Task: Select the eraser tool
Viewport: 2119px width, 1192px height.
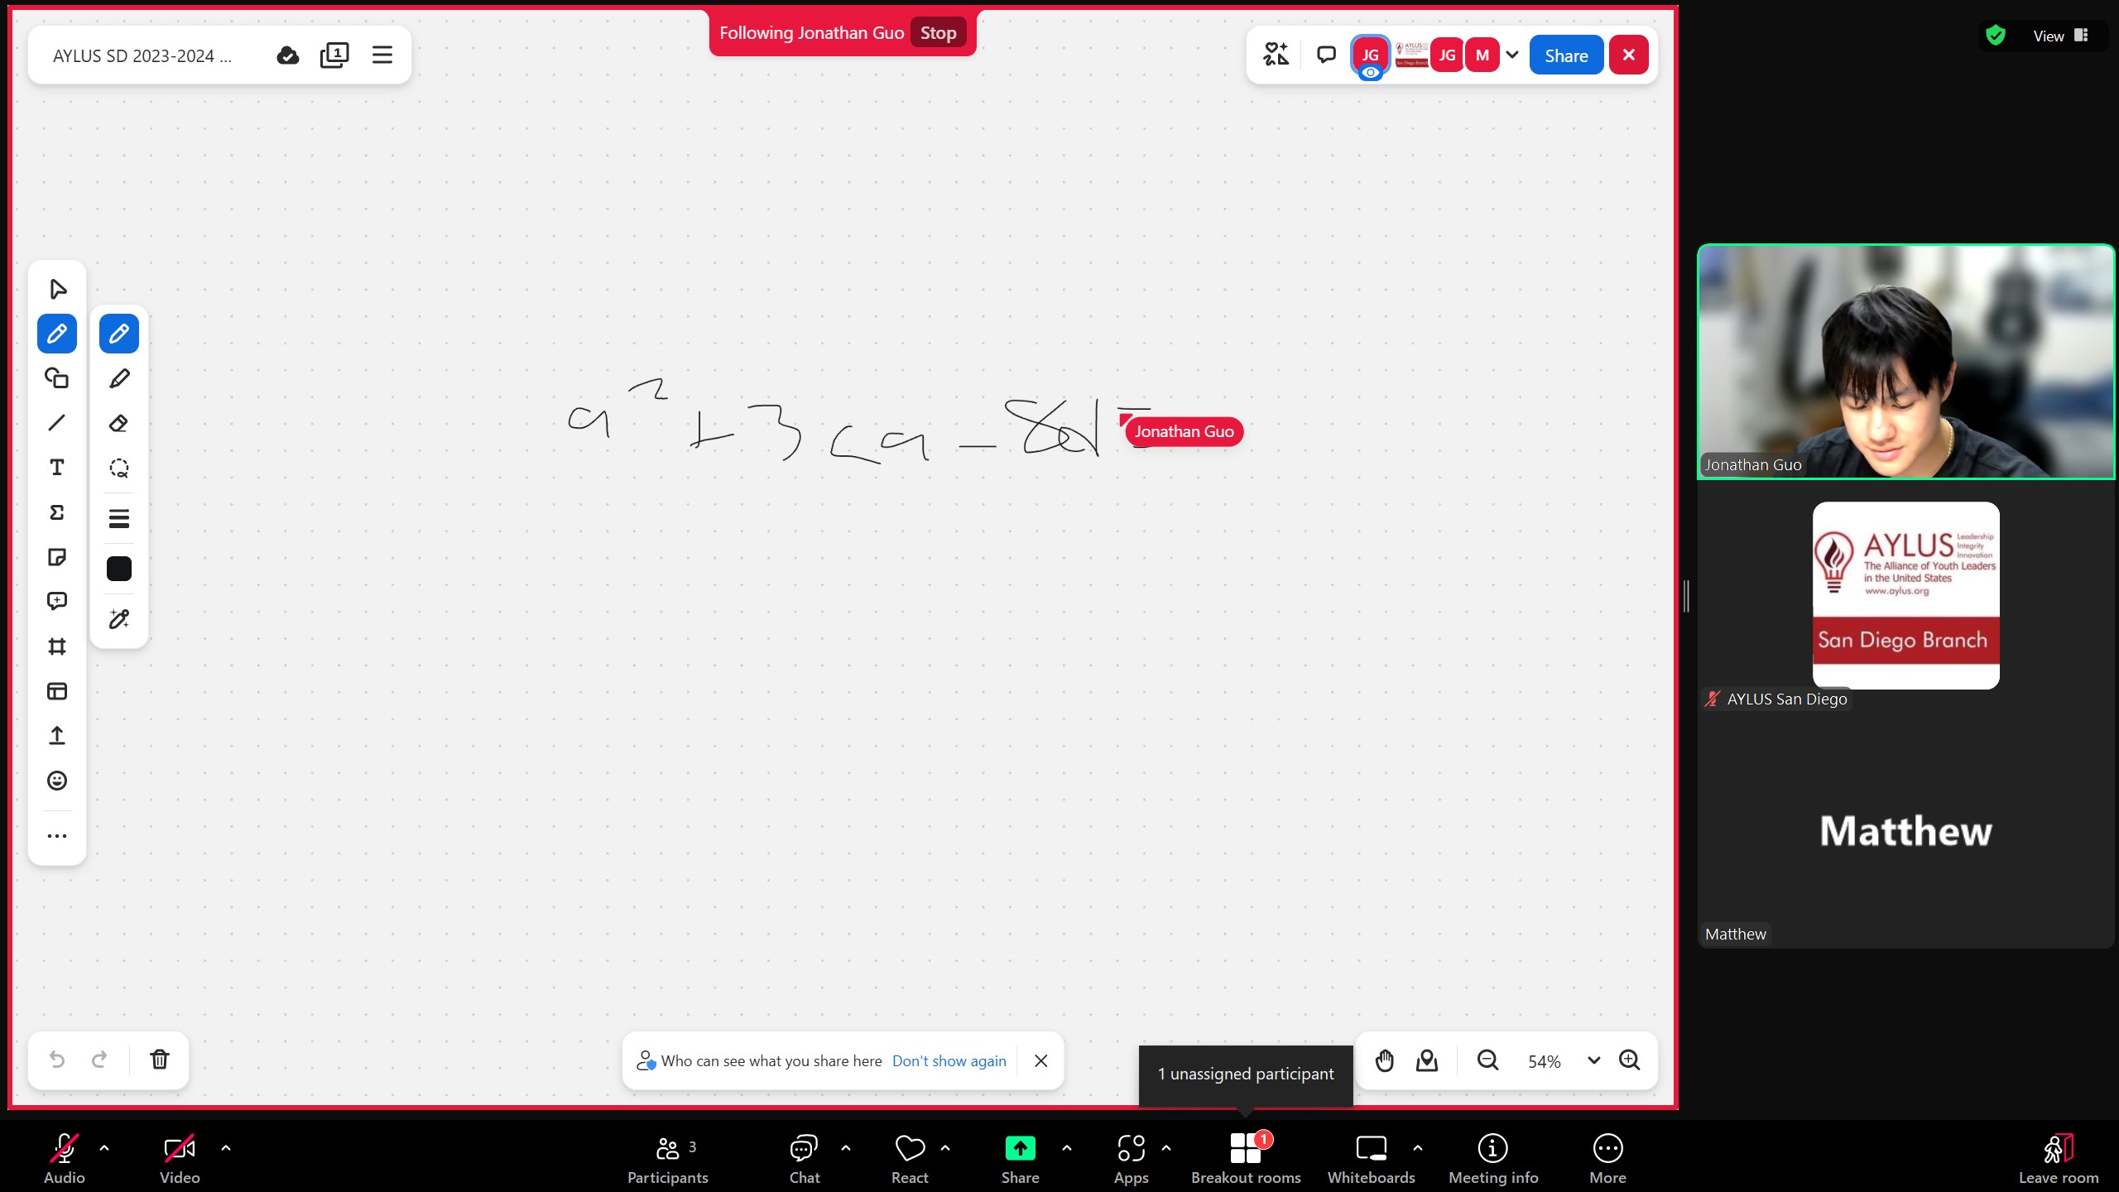Action: 118,424
